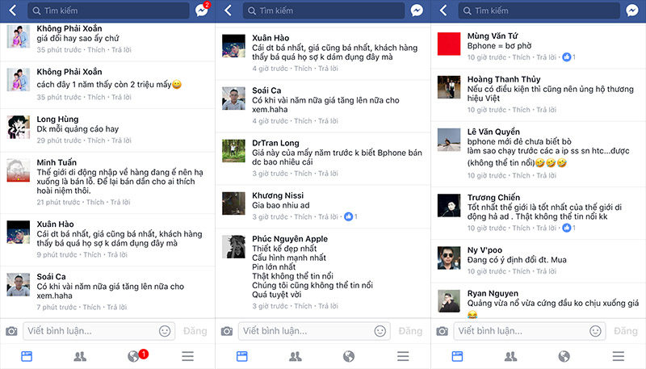Tap camera icon in the middle panel's comment bar
The width and height of the screenshot is (646, 369).
pyautogui.click(x=227, y=331)
